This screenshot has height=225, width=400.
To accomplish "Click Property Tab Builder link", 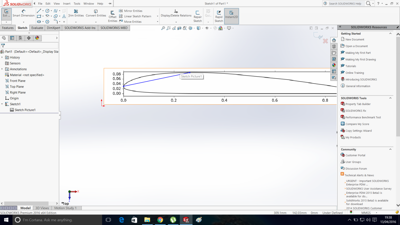I will pos(358,104).
